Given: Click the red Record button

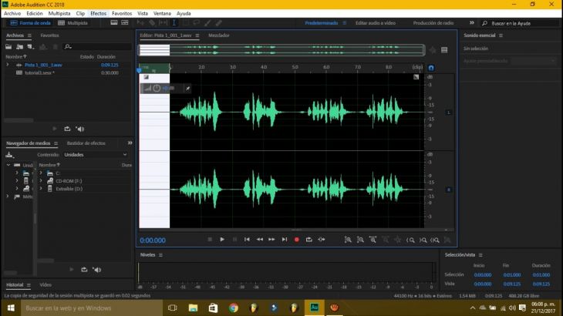Looking at the screenshot, I should tap(296, 240).
